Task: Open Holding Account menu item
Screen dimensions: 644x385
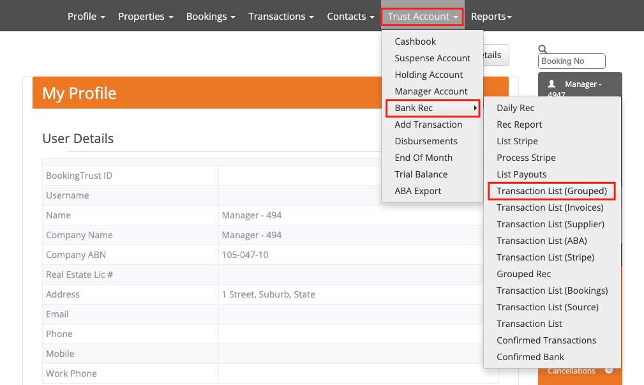Action: point(429,75)
